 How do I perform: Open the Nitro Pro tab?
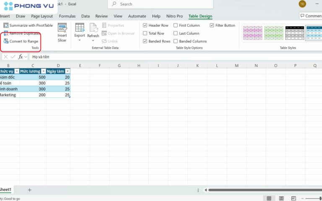174,16
